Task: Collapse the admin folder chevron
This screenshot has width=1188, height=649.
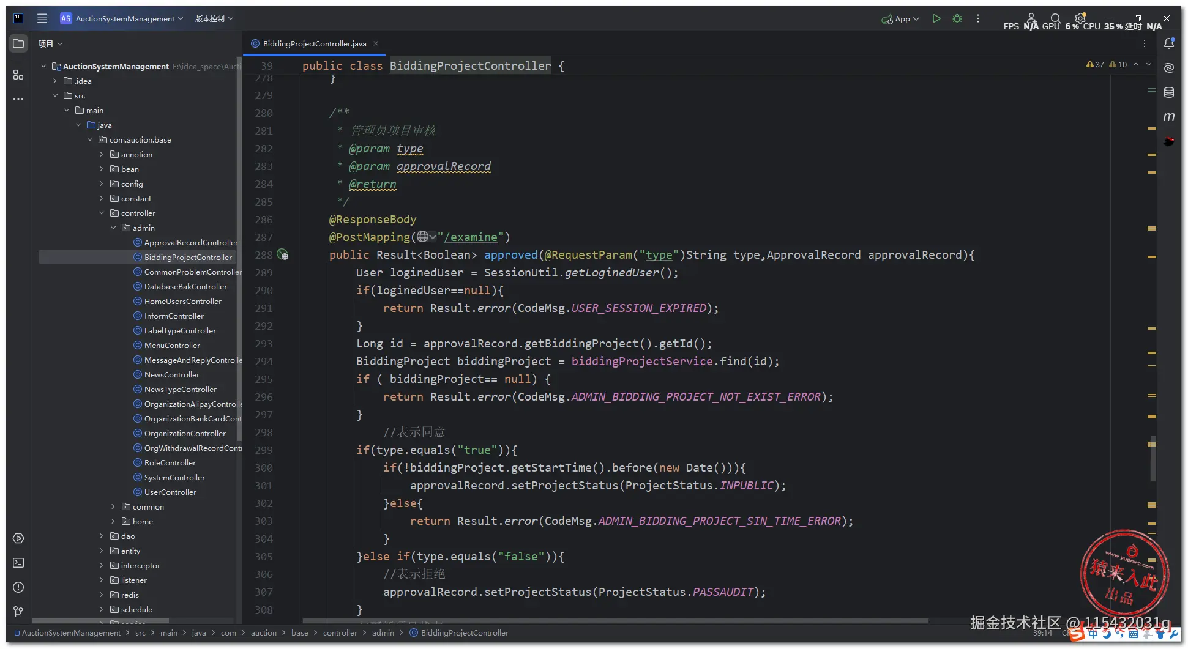Action: tap(113, 228)
